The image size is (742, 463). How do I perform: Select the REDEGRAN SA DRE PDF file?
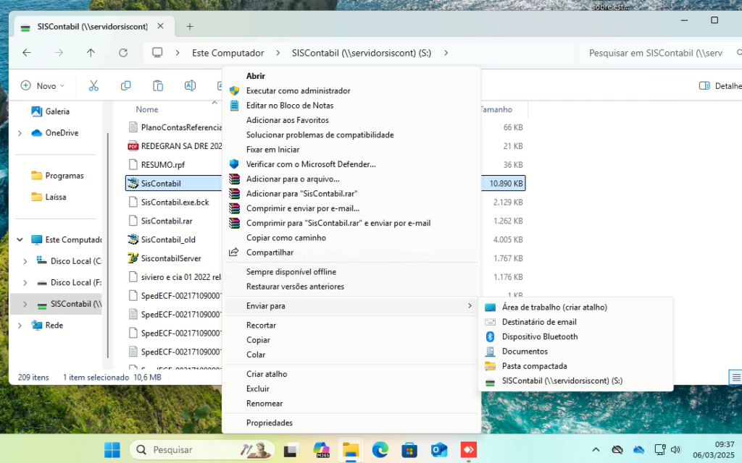(175, 146)
